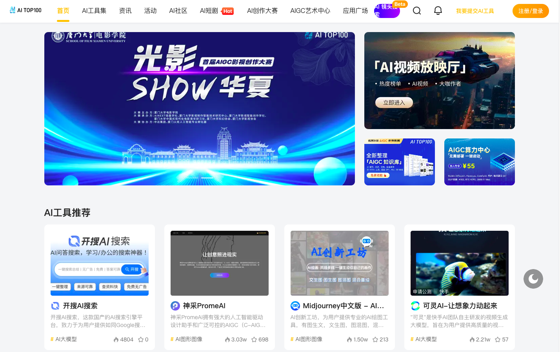Open the AI短剧 menu item
560x352 pixels.
tap(209, 11)
